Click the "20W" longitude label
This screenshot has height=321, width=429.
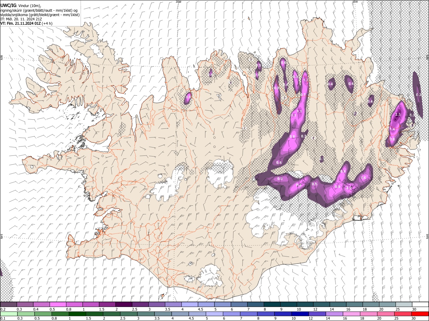[x=178, y=2]
